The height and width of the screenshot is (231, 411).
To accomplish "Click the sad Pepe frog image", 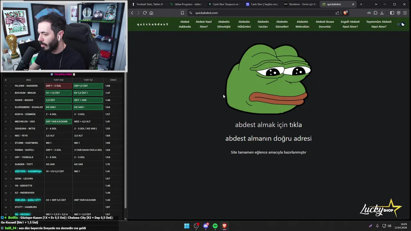I will click(x=268, y=79).
